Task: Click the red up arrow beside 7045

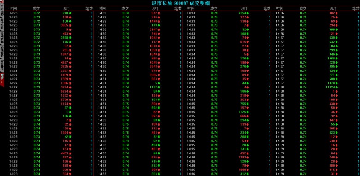Action: tap(159, 63)
